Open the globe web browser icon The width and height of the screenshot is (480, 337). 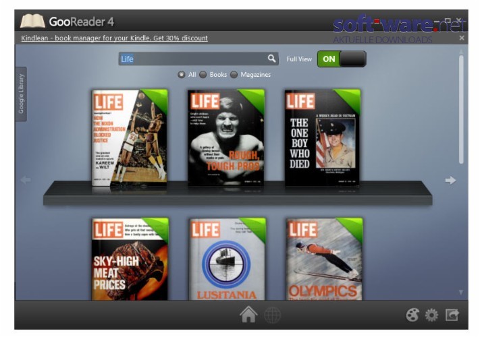272,315
